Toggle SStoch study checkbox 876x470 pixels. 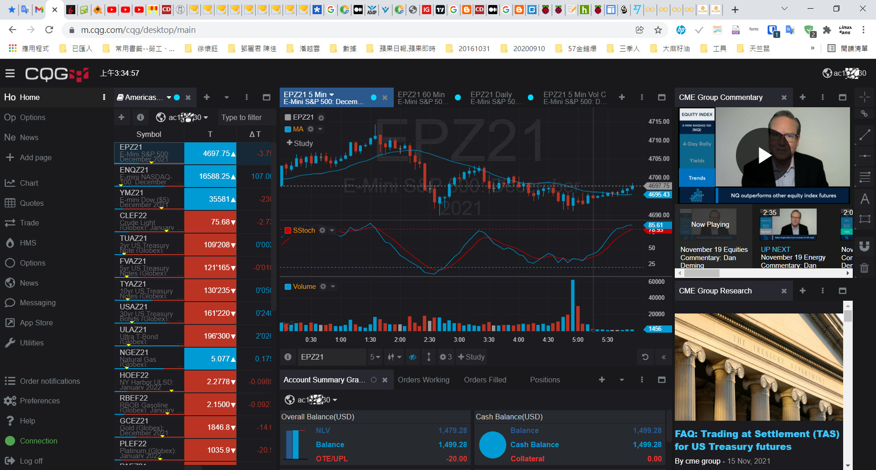pyautogui.click(x=288, y=230)
